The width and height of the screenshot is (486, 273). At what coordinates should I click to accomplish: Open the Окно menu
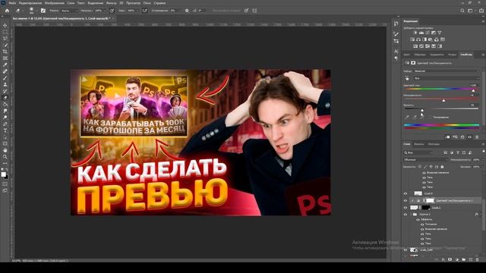(x=147, y=3)
